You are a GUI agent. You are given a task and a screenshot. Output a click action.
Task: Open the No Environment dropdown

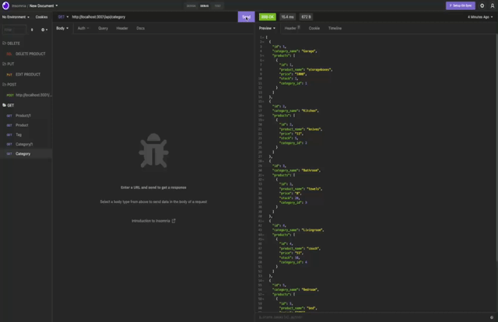pos(16,17)
